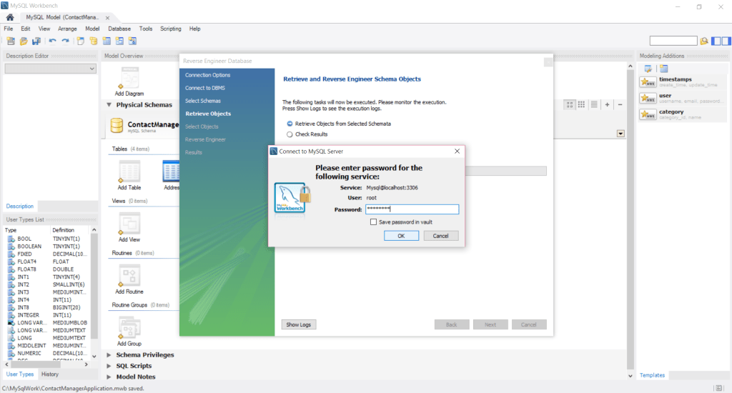The height and width of the screenshot is (393, 732).
Task: Select the user template item
Action: click(x=681, y=98)
